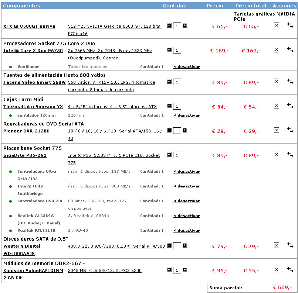Remove the Pioneer DVR-212BK drive

point(276,130)
